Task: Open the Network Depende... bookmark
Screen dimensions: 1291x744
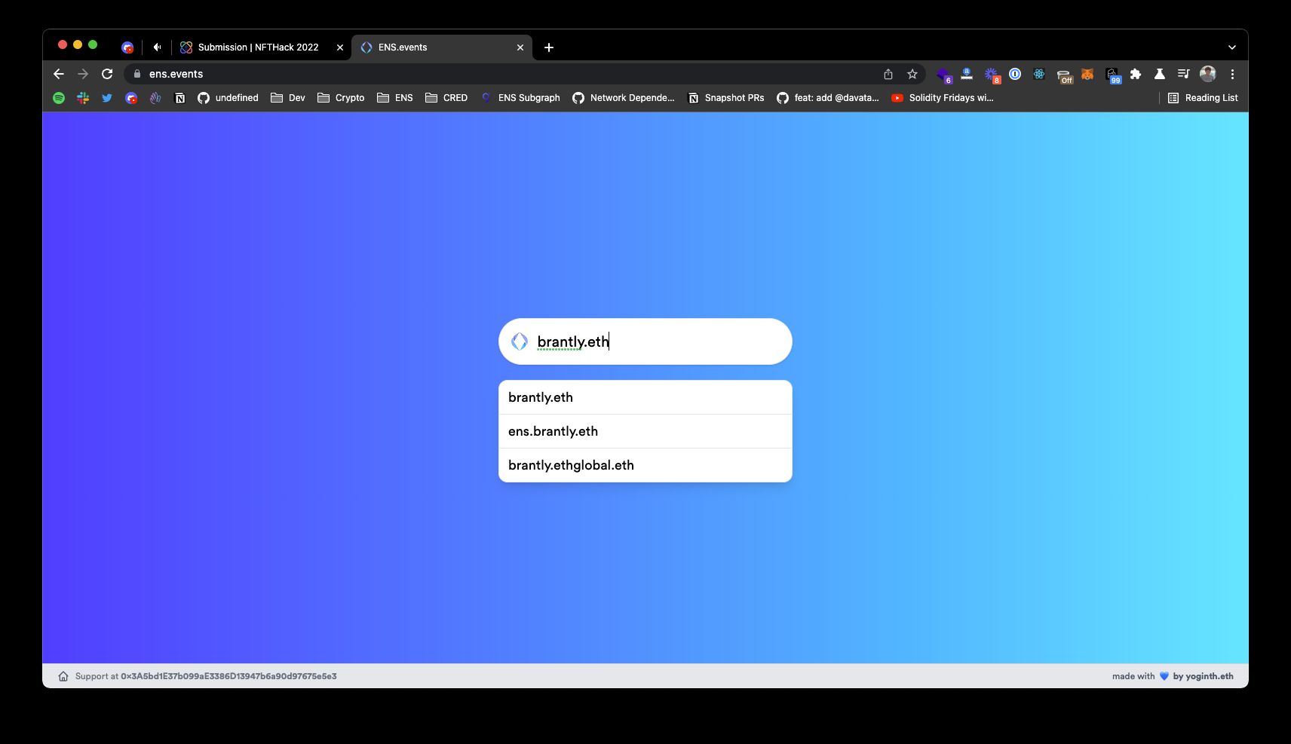Action: [x=624, y=98]
